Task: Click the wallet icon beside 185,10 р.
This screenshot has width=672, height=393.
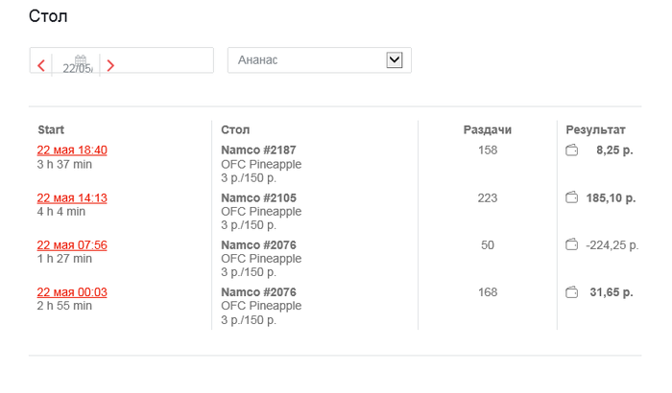Action: [571, 198]
